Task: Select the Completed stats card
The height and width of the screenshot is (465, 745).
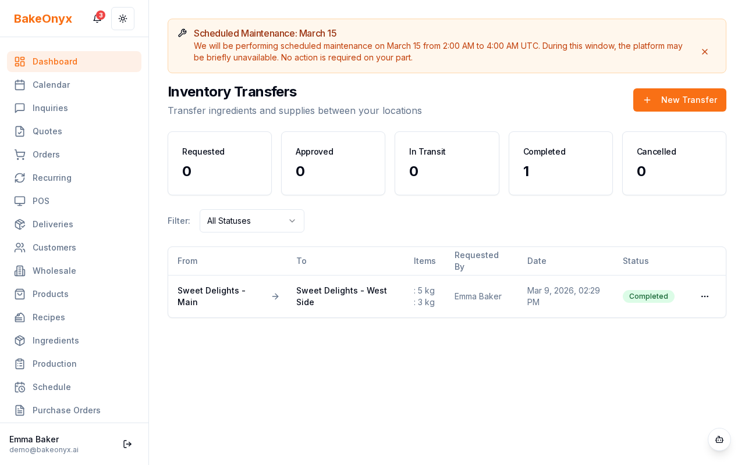Action: click(560, 163)
